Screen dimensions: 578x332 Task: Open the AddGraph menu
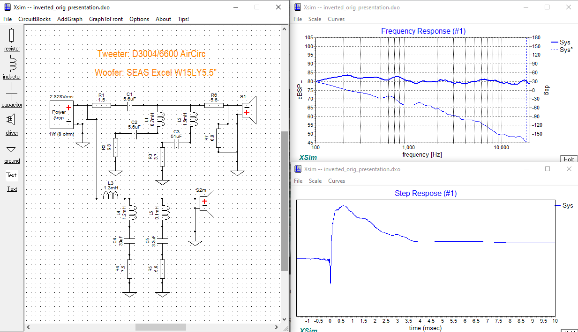(70, 19)
